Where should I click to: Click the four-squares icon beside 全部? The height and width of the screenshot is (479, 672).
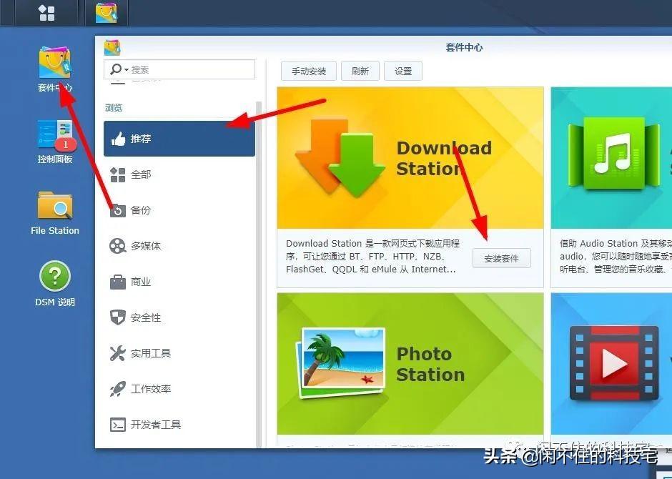coord(118,174)
